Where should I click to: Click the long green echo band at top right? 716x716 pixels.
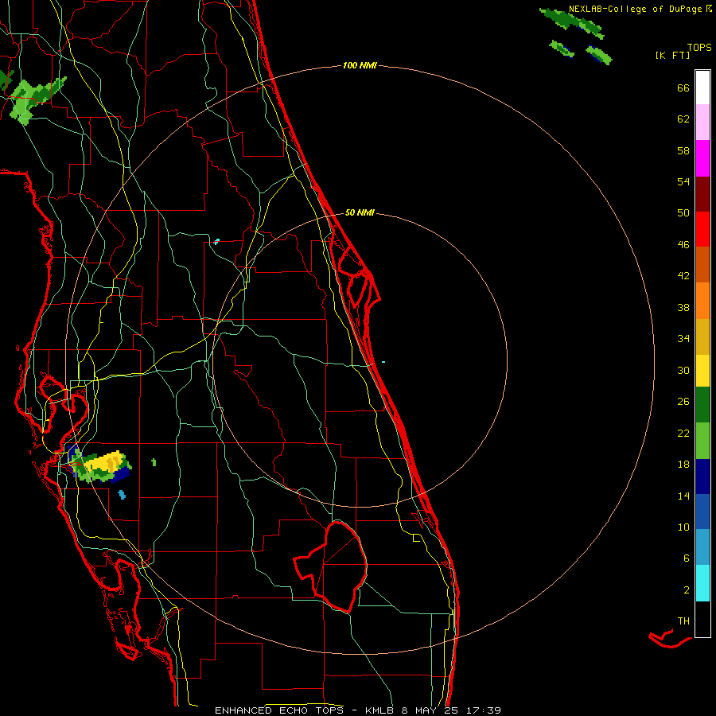click(572, 22)
